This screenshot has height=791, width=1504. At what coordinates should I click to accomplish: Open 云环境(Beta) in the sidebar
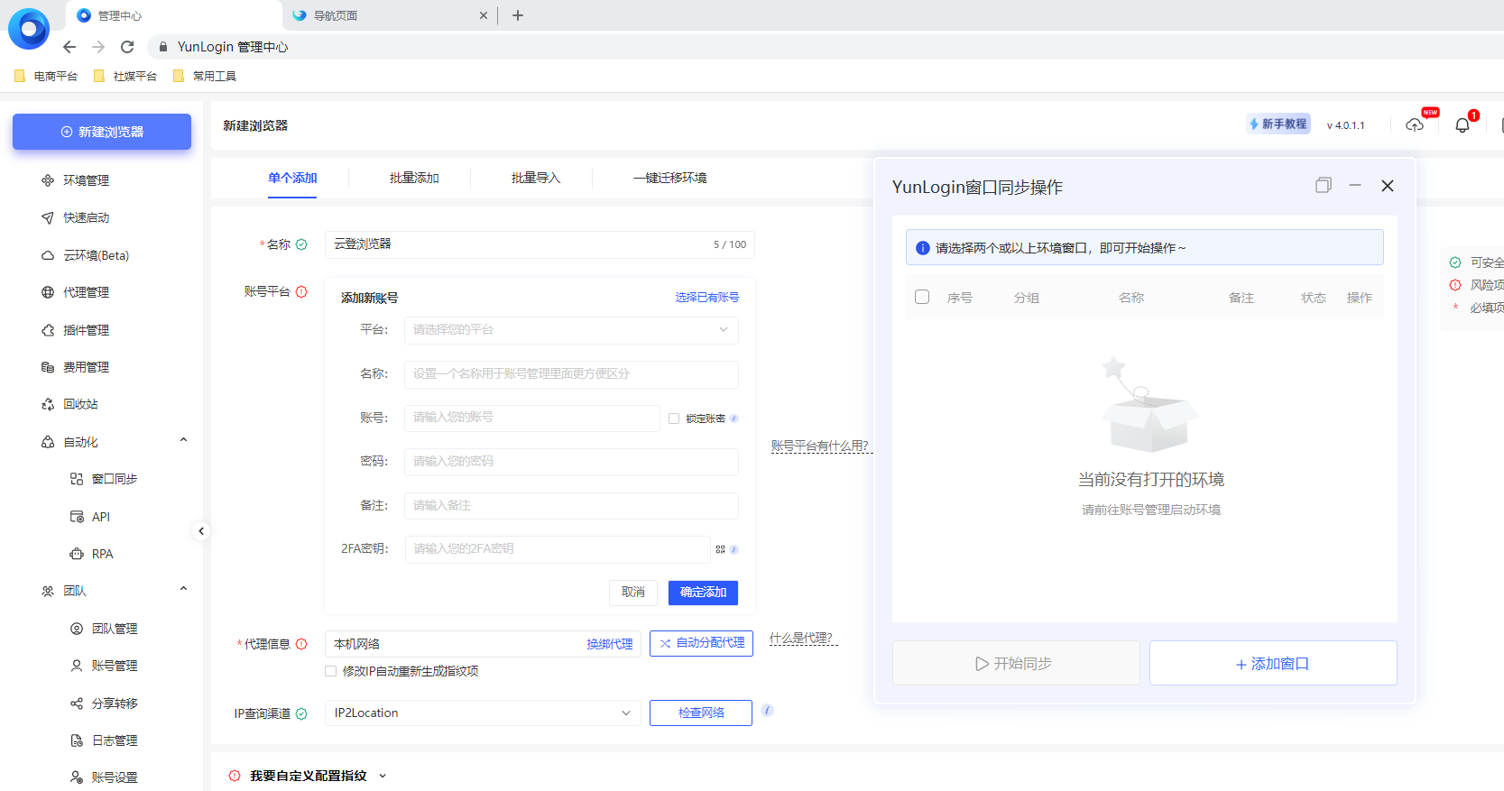(x=96, y=255)
